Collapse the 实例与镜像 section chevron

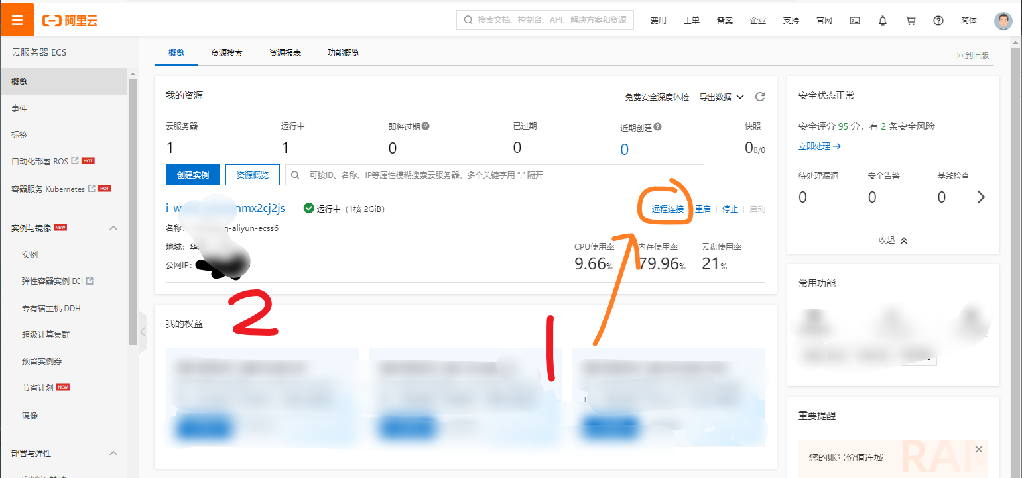[x=113, y=227]
